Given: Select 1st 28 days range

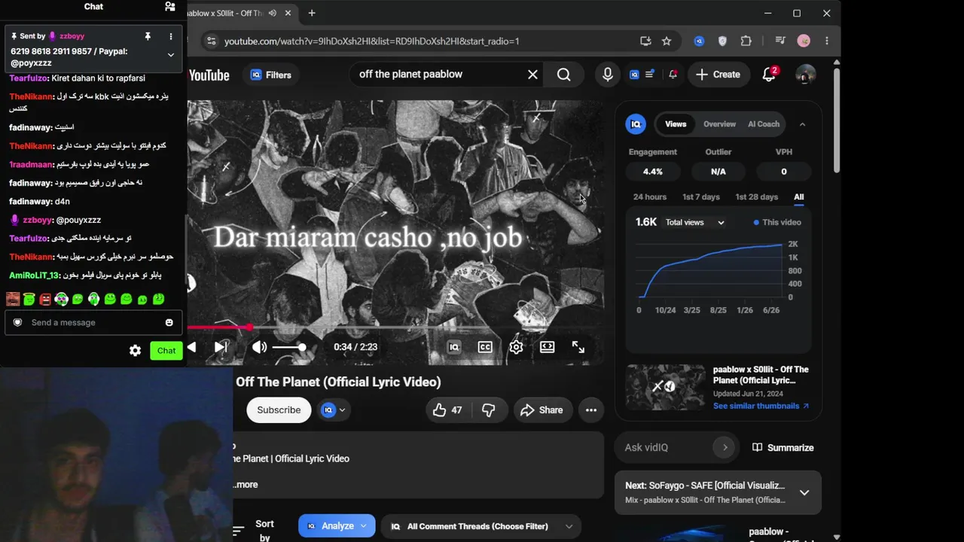Looking at the screenshot, I should click(x=757, y=197).
